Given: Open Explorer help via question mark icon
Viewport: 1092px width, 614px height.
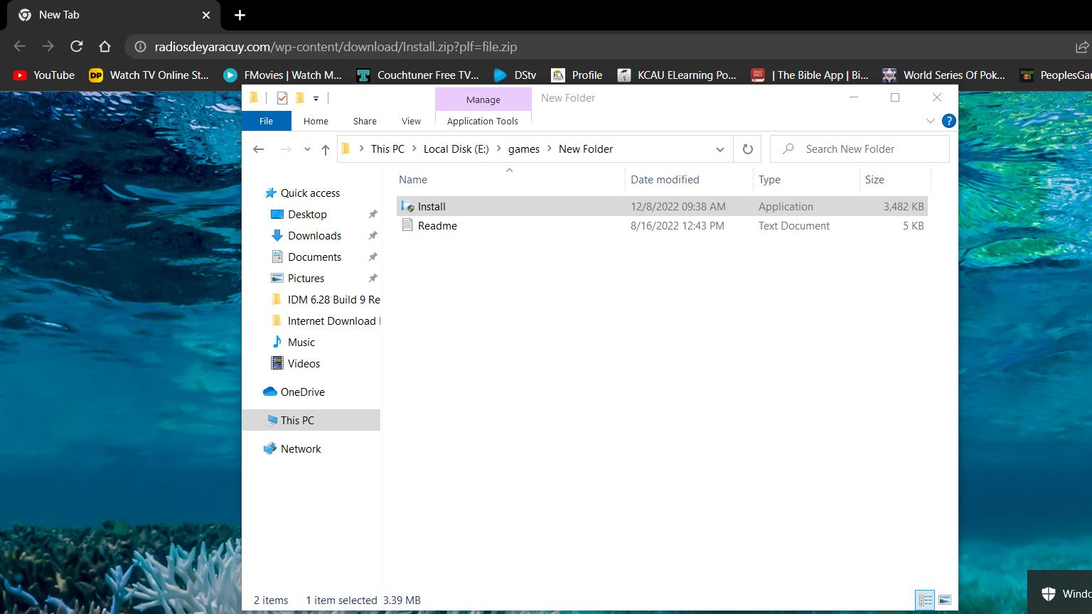Looking at the screenshot, I should tap(948, 121).
